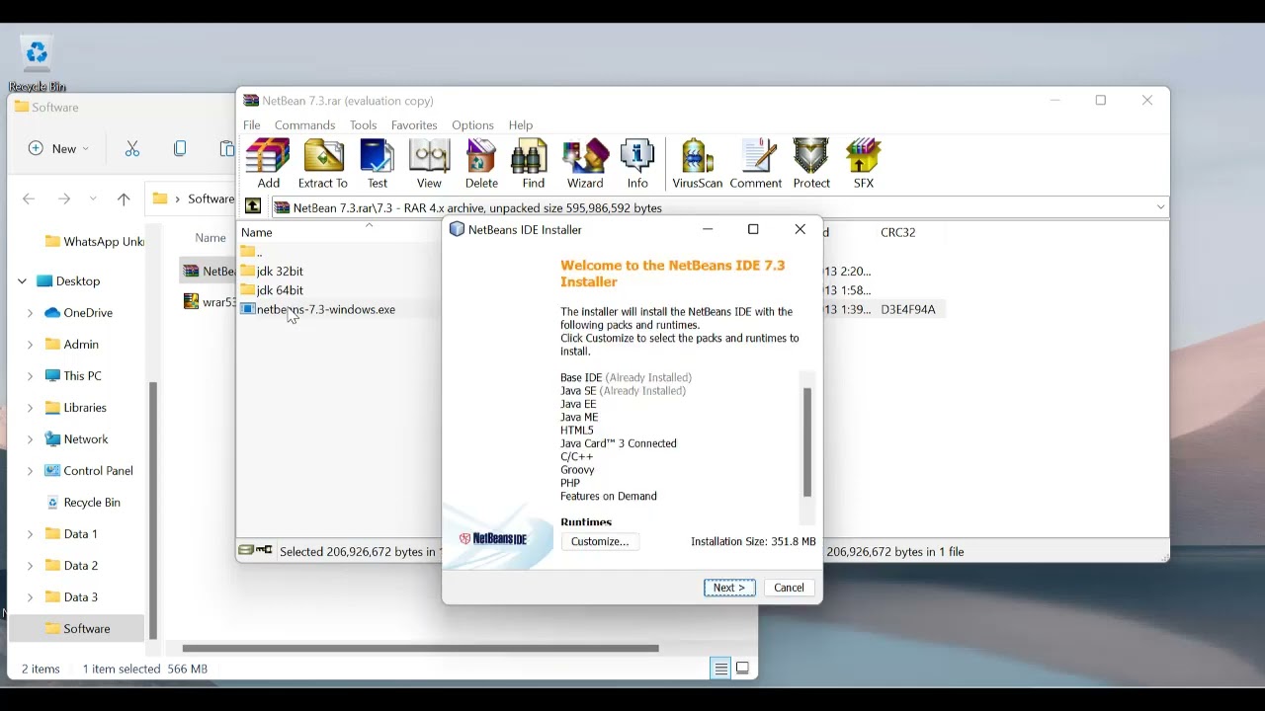Click the Extract To toolbar icon

pos(323,164)
